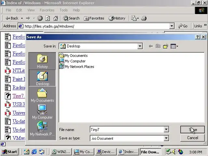Click the VMw link in page
Image resolution: width=208 pixels, height=156 pixels.
[x=19, y=138]
